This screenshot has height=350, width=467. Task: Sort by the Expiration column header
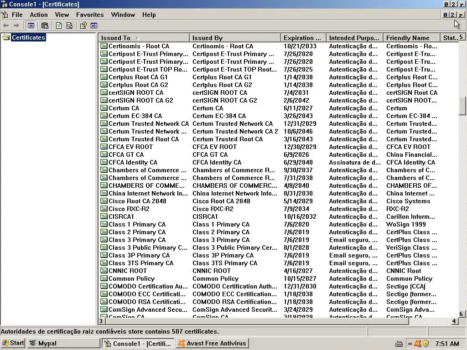coord(303,38)
